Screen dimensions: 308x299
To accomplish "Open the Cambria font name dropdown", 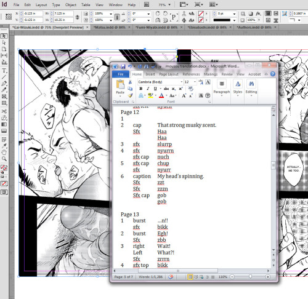I will [182, 82].
